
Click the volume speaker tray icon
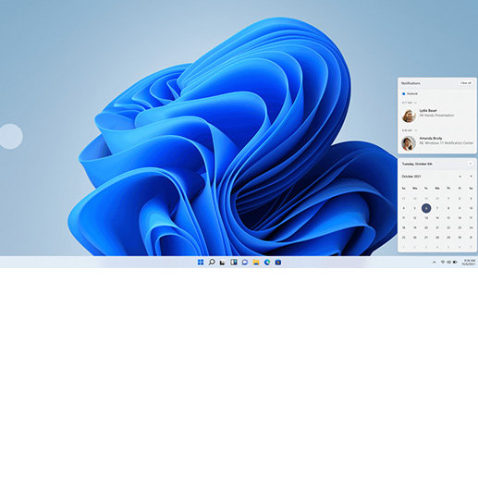[x=448, y=262]
